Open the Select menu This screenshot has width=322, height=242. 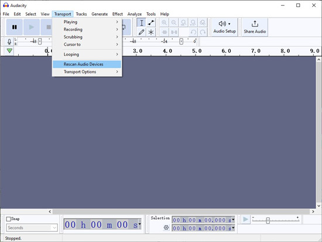tap(30, 14)
